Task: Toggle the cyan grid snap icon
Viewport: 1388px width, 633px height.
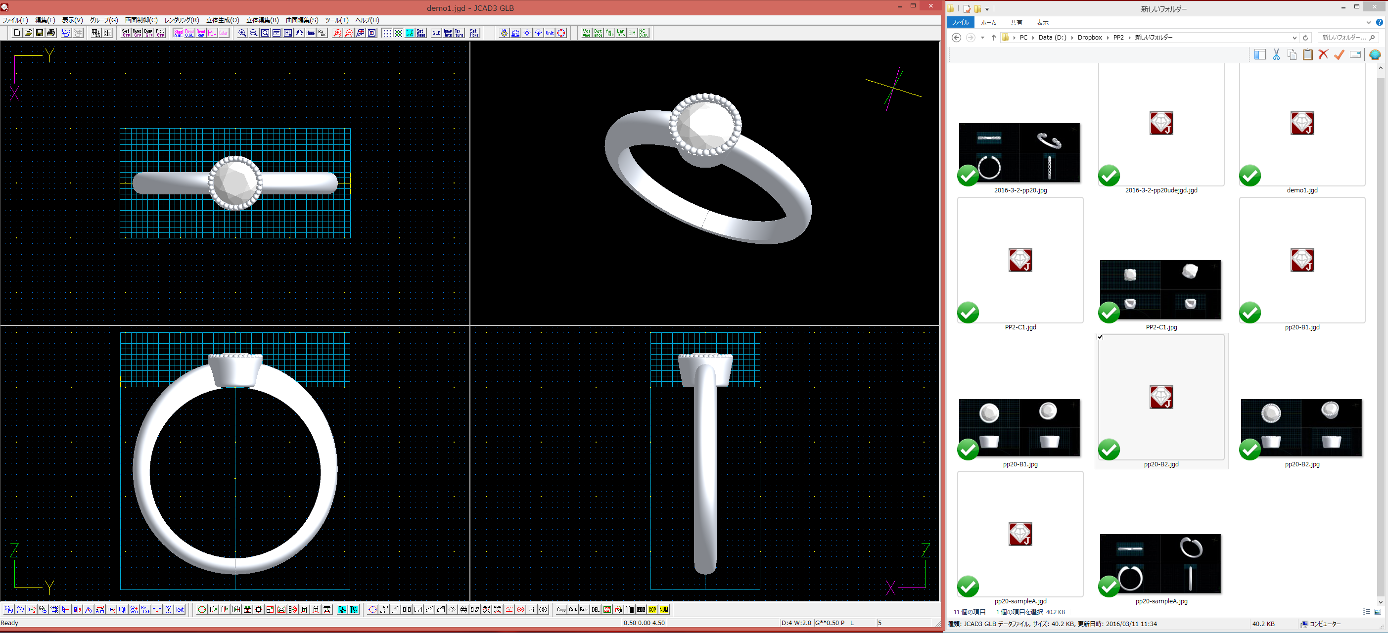Action: point(410,33)
